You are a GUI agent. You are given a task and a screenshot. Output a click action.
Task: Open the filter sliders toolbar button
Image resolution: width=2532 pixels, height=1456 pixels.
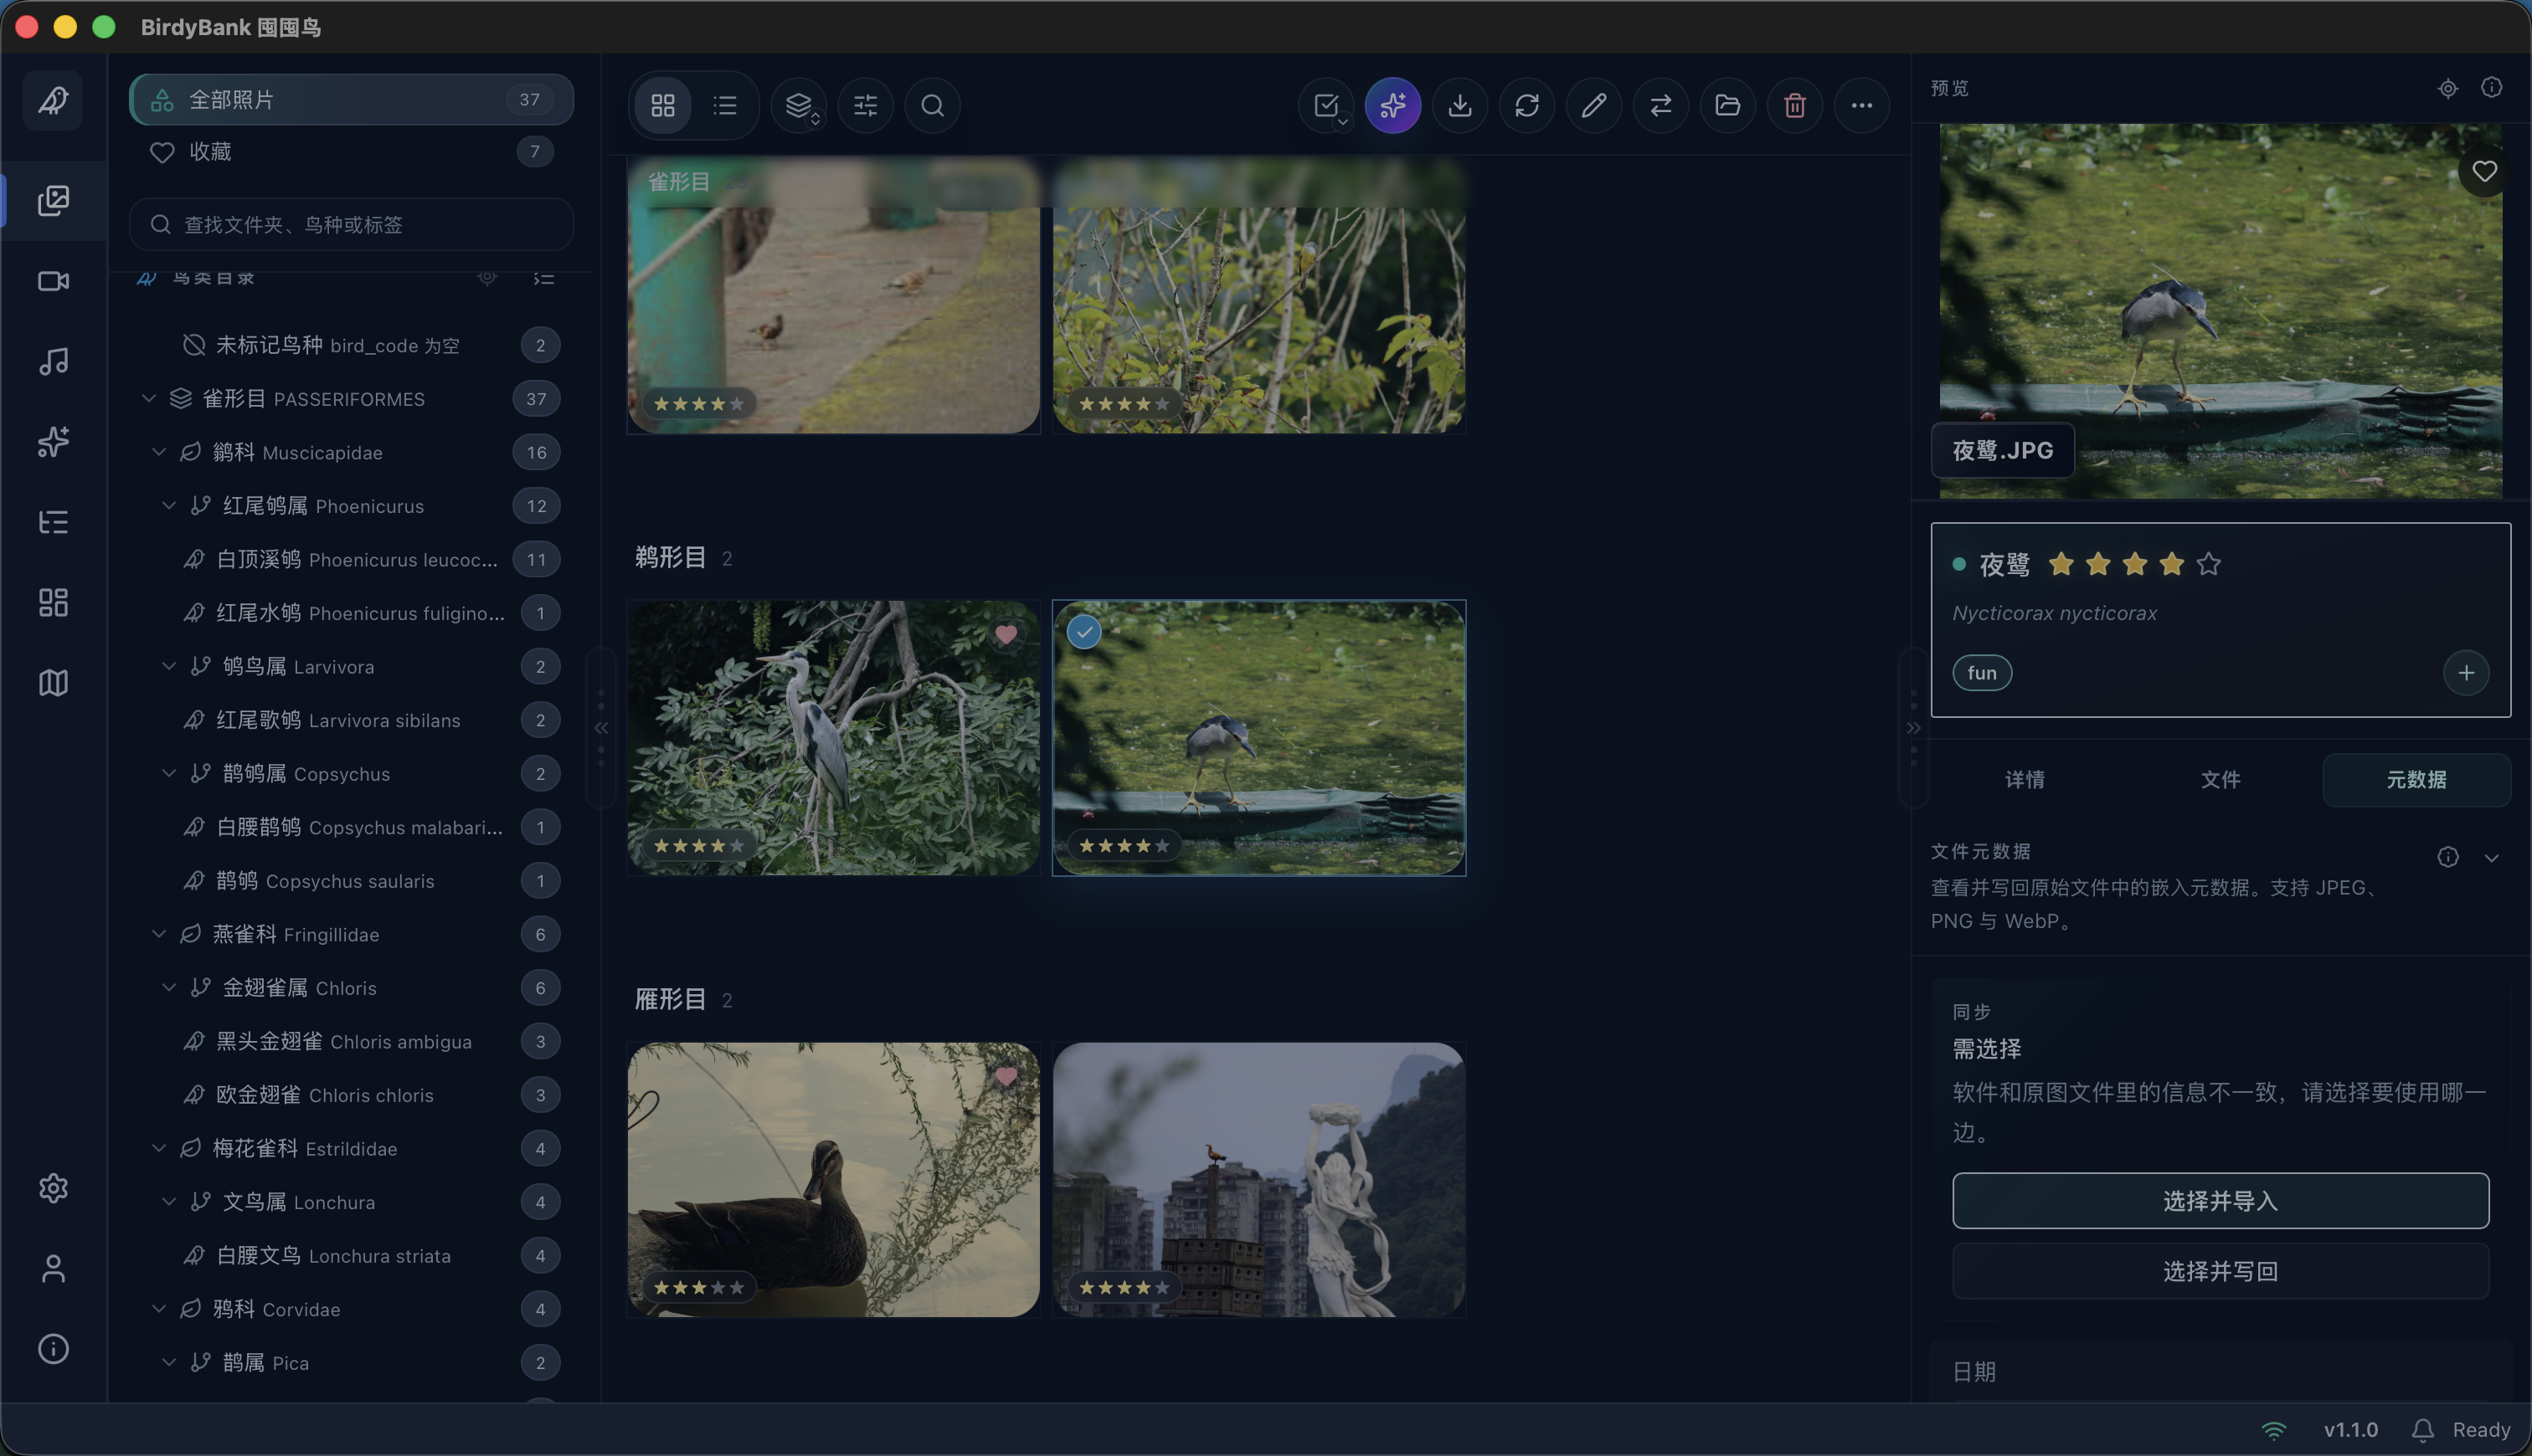click(865, 105)
